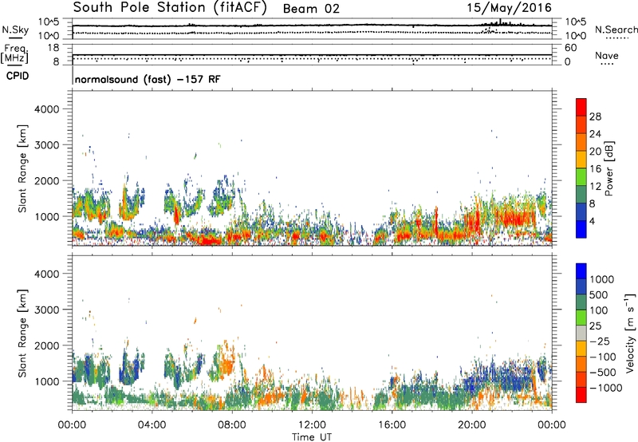Click the "18" frequency axis tick label
This screenshot has height=442, width=638.
coord(53,48)
